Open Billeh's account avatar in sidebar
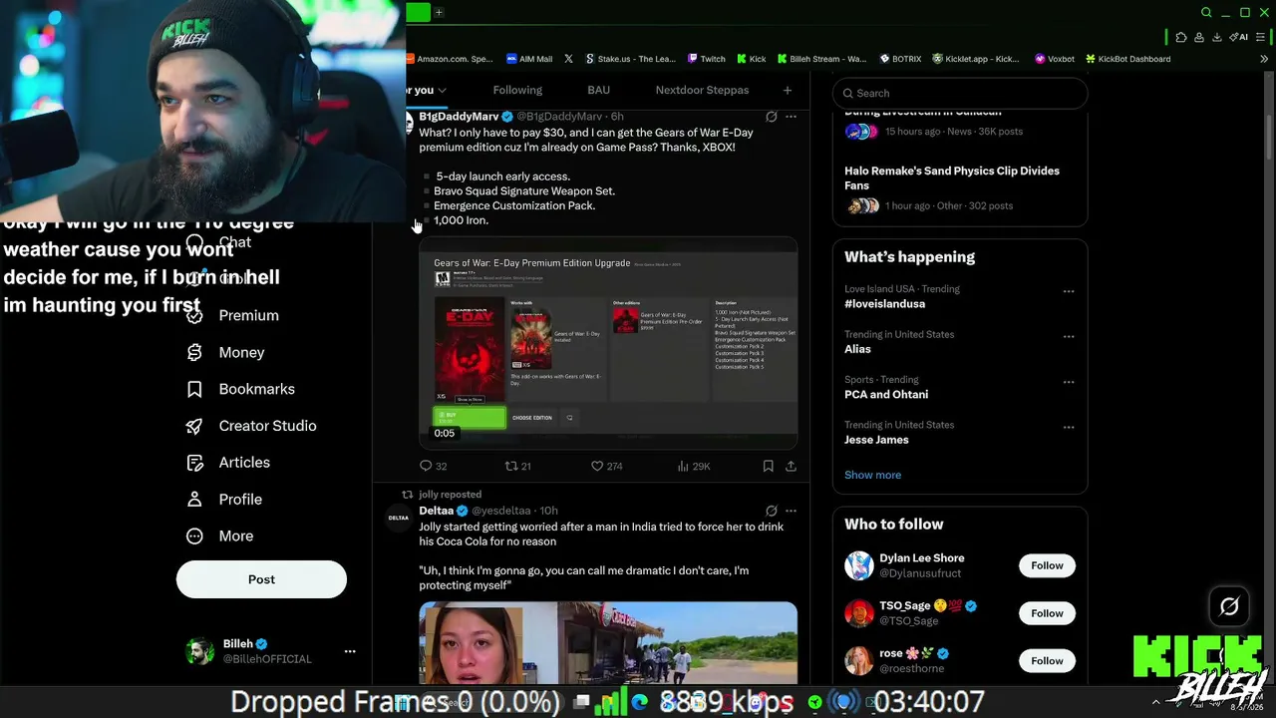1276x718 pixels. tap(200, 651)
